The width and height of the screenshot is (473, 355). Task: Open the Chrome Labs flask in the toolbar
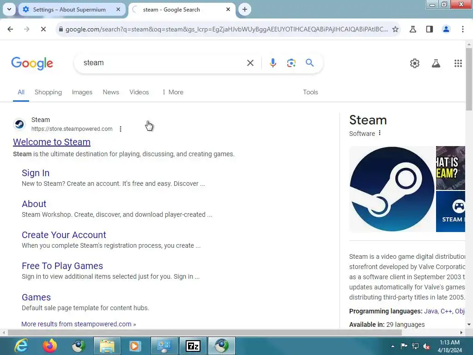point(412,29)
